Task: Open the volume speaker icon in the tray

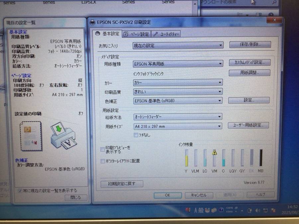Action: point(257,210)
